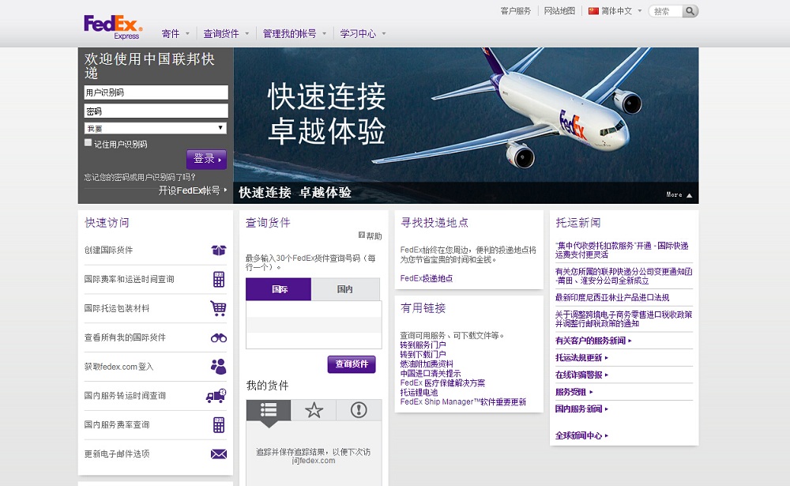Open the 开设FedEx帐号 link
The image size is (790, 486).
click(193, 190)
